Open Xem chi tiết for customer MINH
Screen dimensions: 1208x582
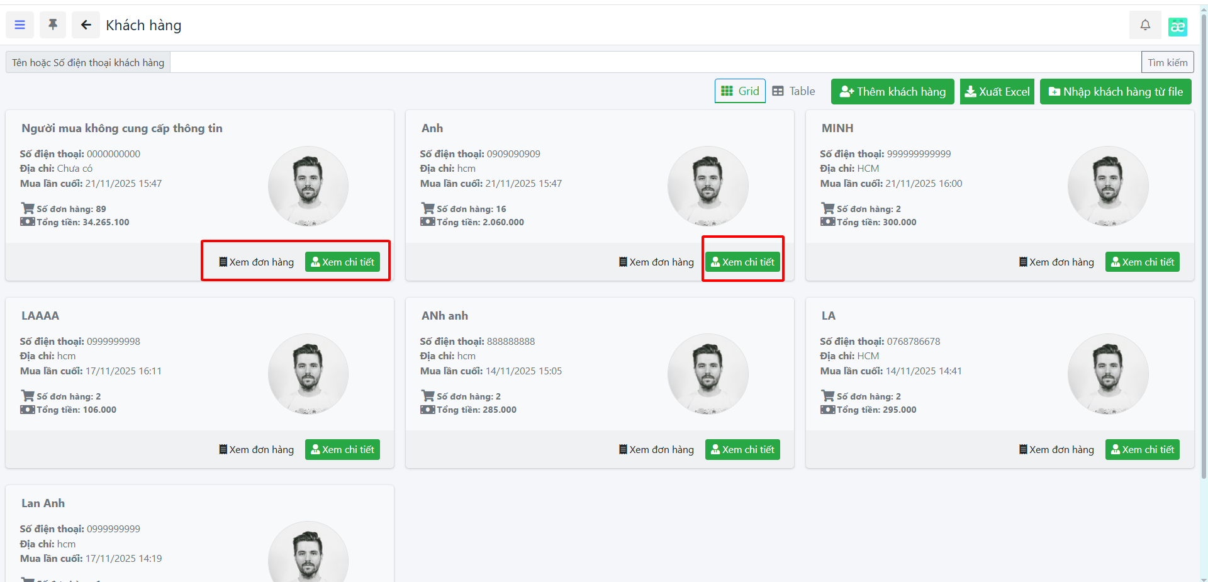1142,262
